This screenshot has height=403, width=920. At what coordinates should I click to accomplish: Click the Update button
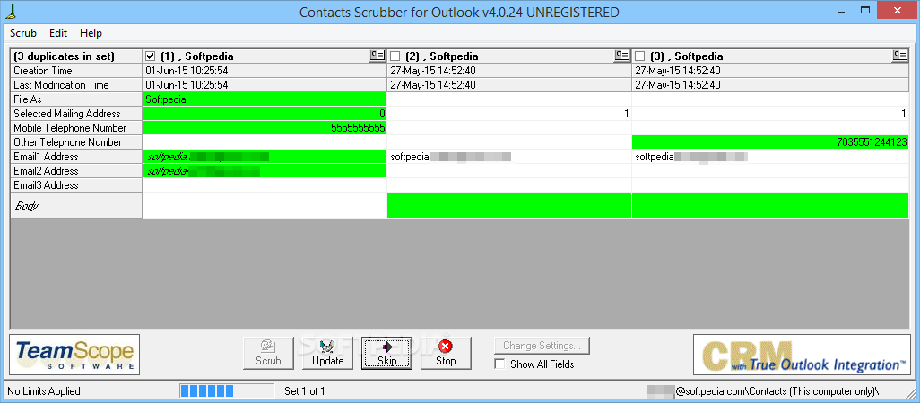[328, 353]
